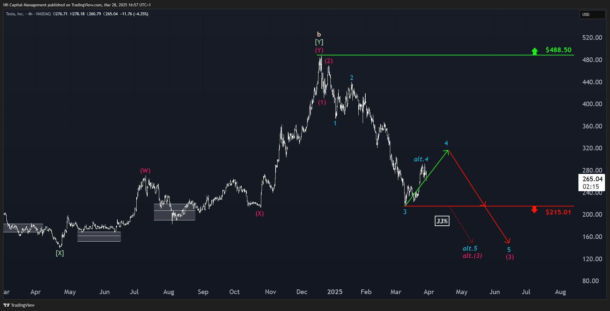Click the alt.5 label text

pos(470,248)
